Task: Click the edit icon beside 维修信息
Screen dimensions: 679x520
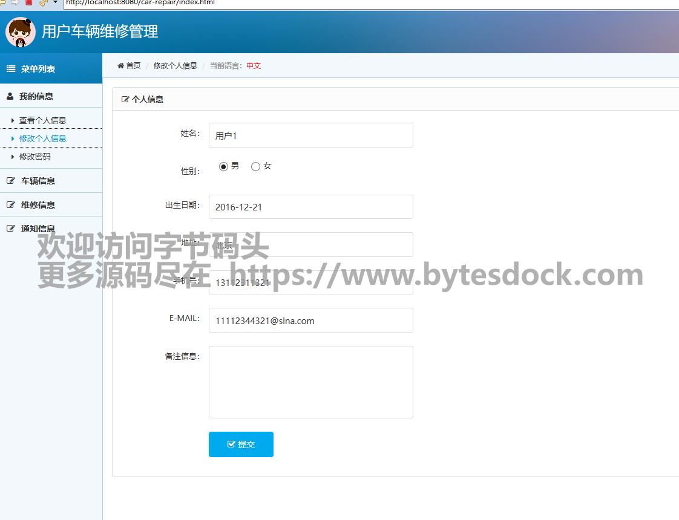Action: tap(10, 205)
